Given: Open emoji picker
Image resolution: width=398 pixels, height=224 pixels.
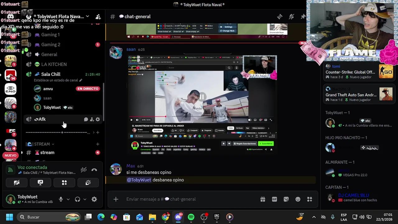Looking at the screenshot, I should tap(298, 199).
